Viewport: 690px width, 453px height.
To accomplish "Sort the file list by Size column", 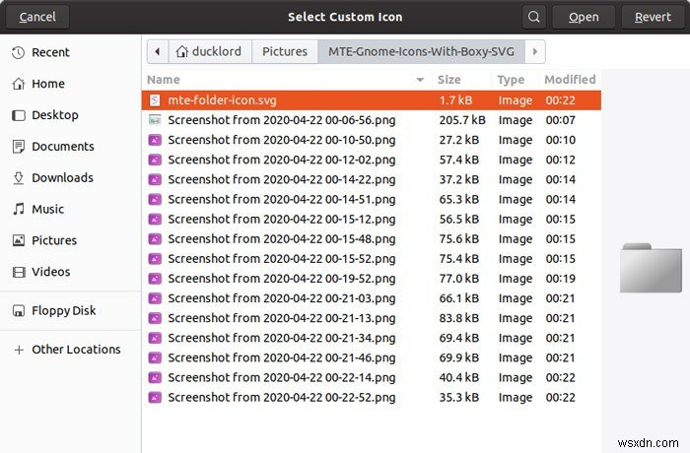I will tap(461, 80).
